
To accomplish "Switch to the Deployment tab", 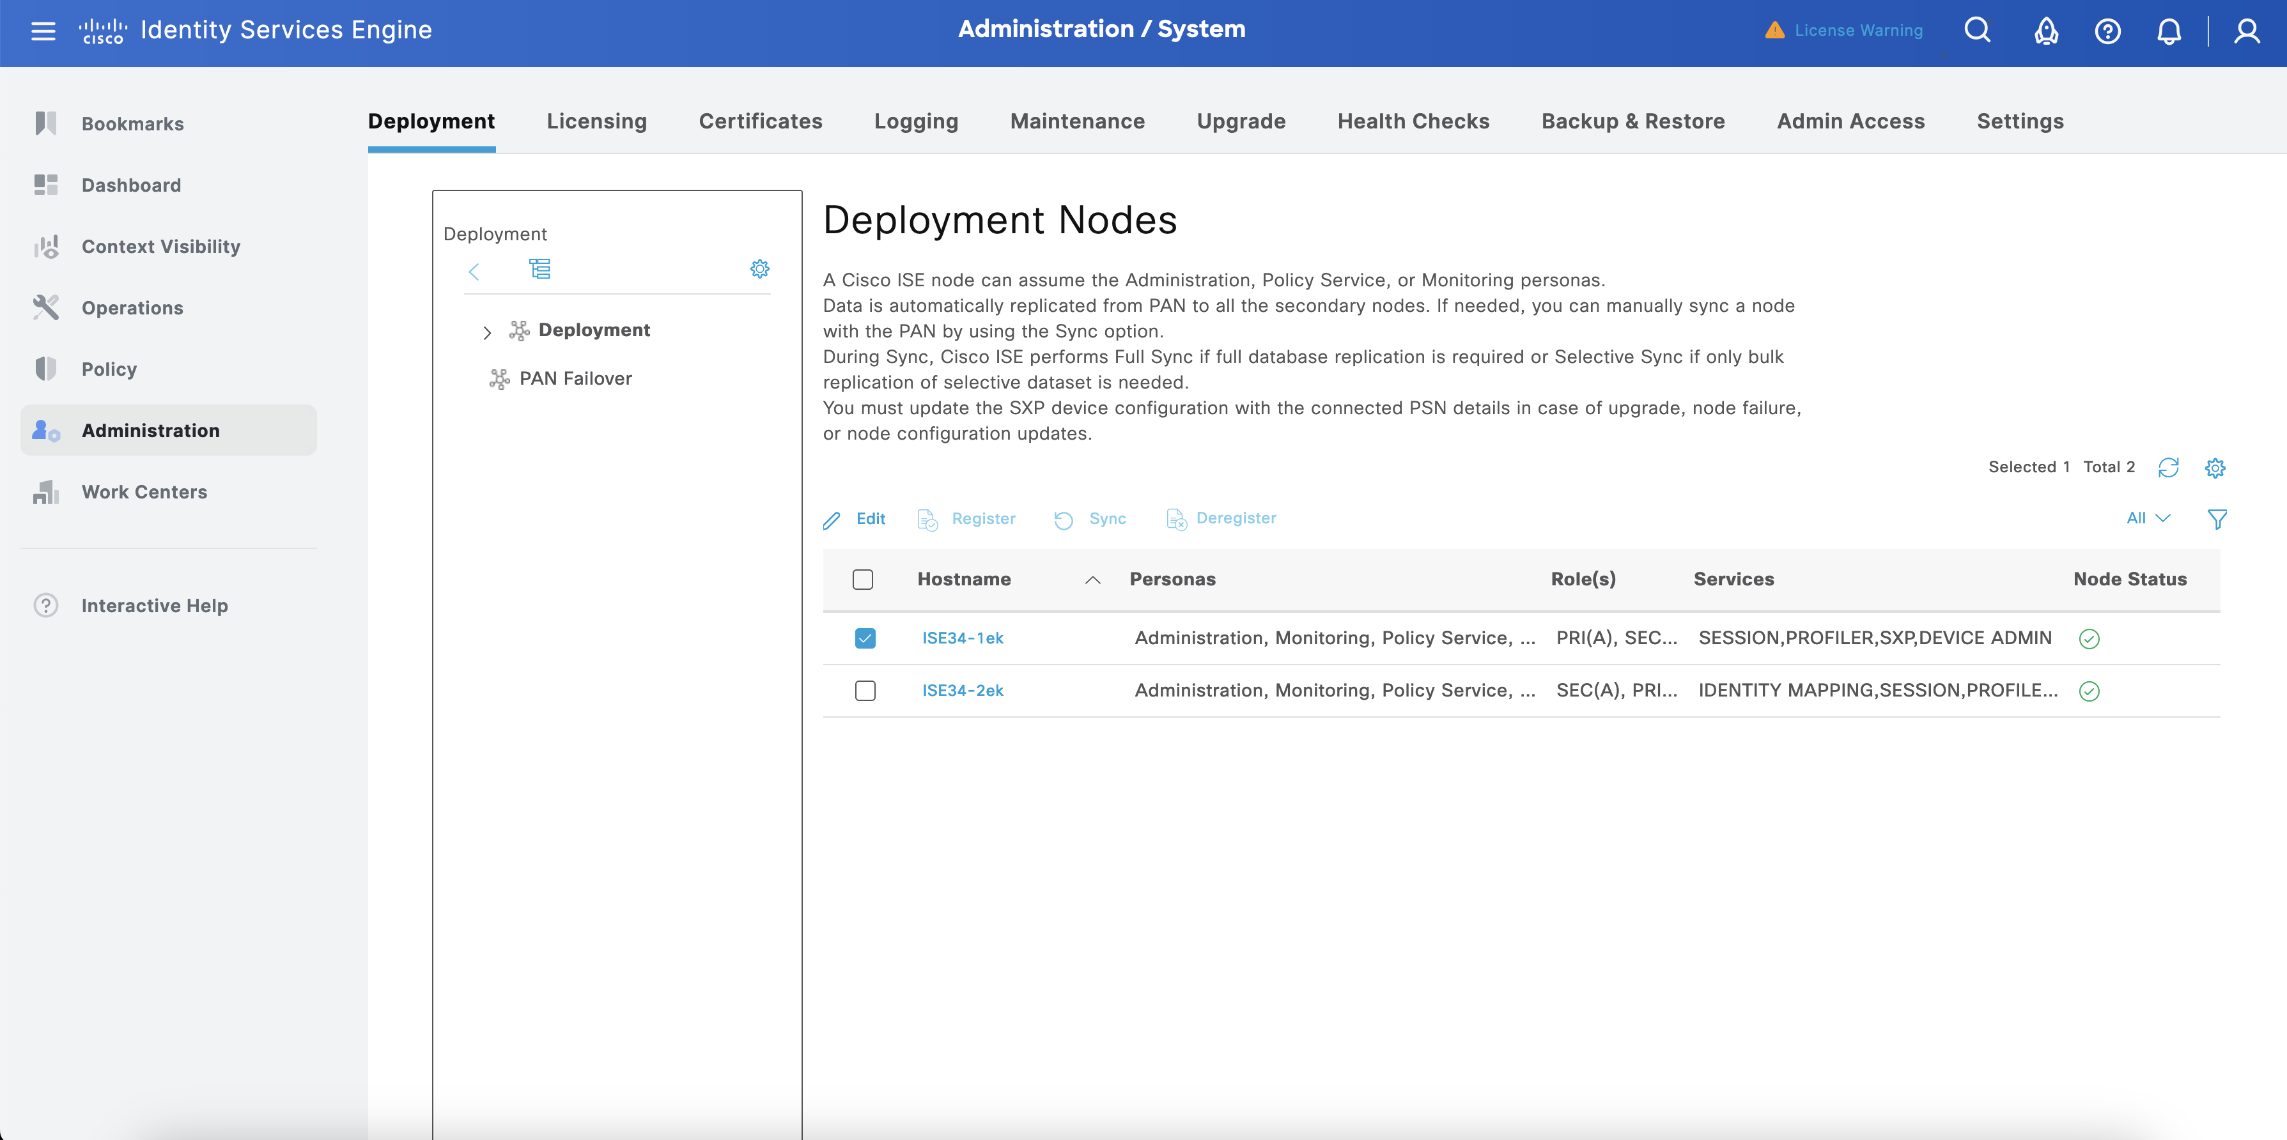I will click(x=431, y=121).
